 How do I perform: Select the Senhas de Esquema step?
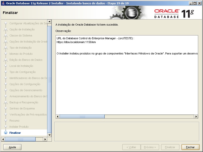22,108
